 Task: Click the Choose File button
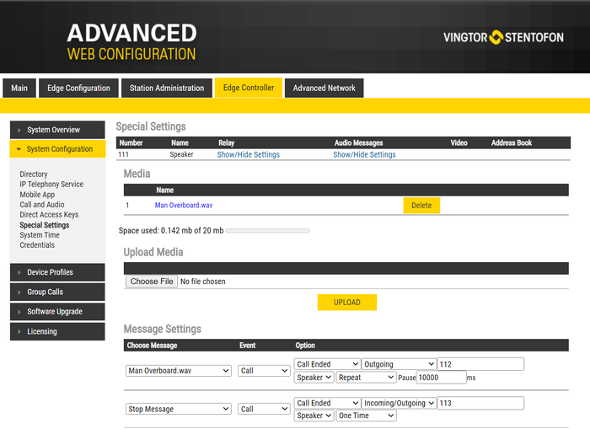pyautogui.click(x=152, y=282)
